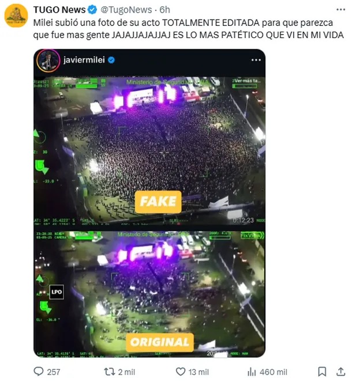Share the tweet with the upload arrow icon
352x382 pixels.
pyautogui.click(x=340, y=372)
